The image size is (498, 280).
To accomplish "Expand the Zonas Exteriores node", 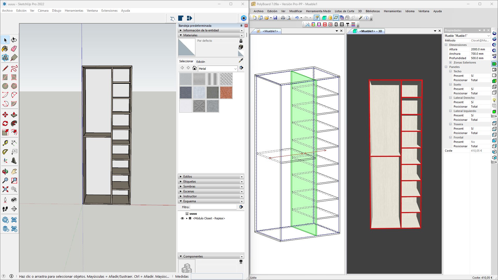I will tap(451, 62).
